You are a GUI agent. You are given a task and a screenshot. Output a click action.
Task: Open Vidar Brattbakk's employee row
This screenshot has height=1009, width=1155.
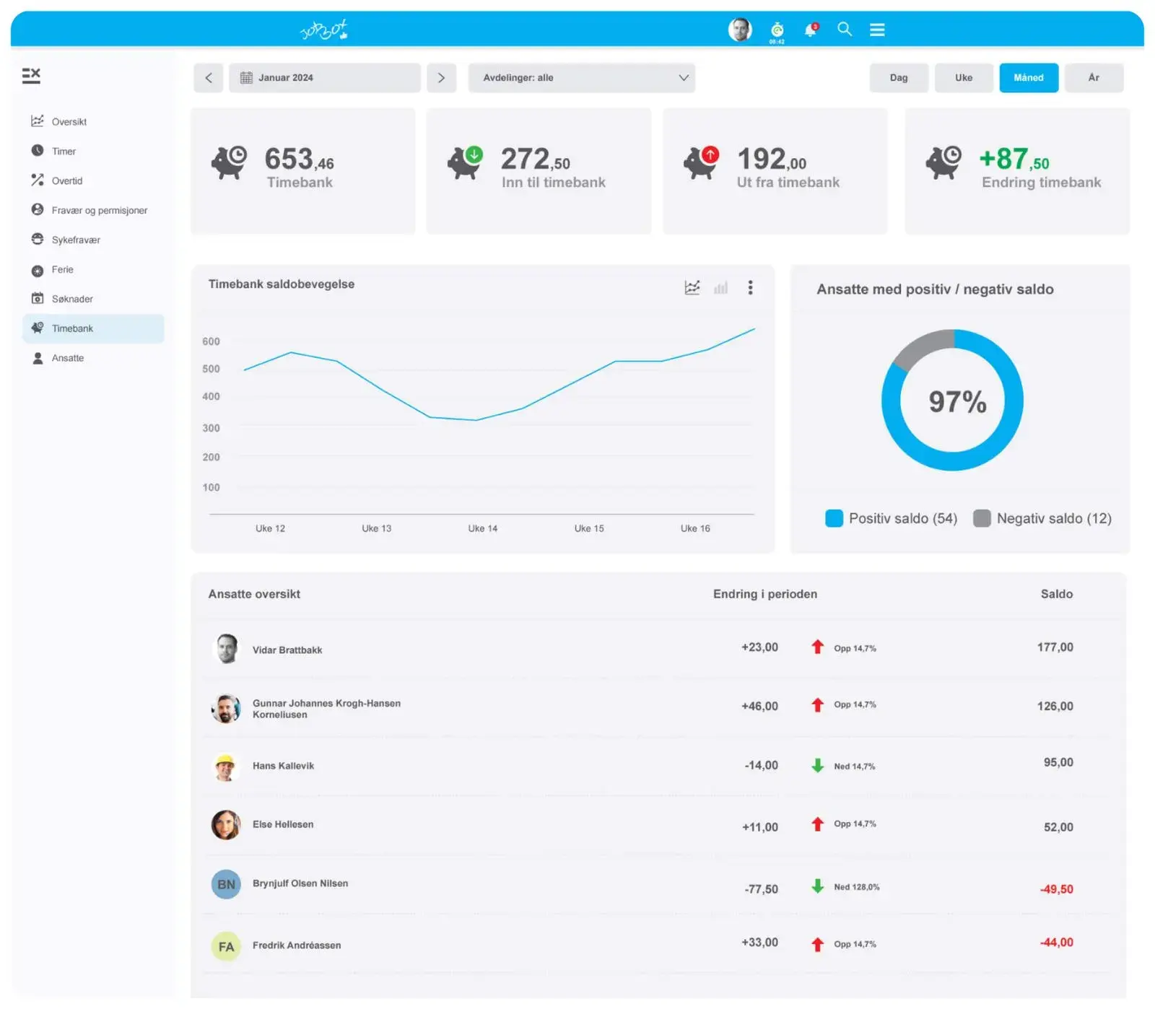tap(287, 650)
